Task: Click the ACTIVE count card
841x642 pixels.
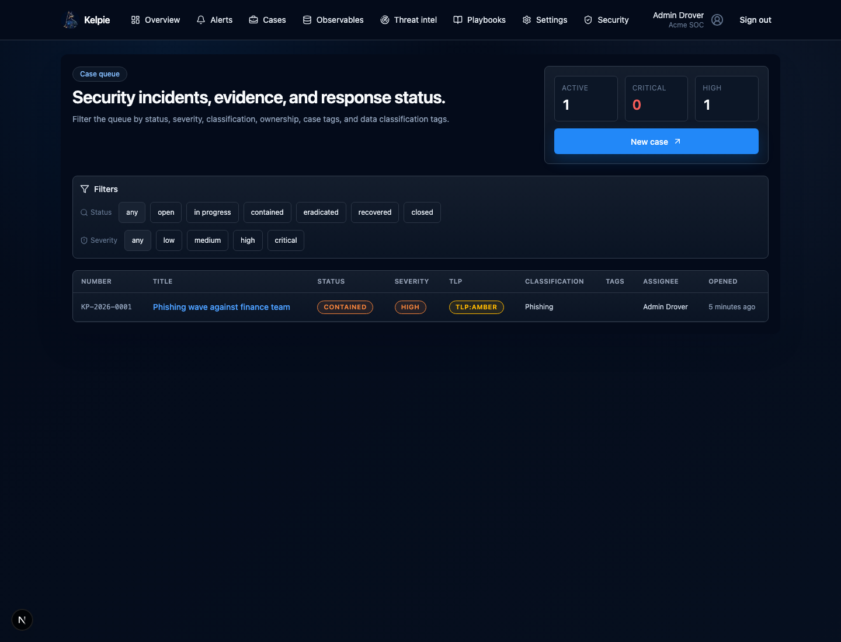Action: click(586, 99)
